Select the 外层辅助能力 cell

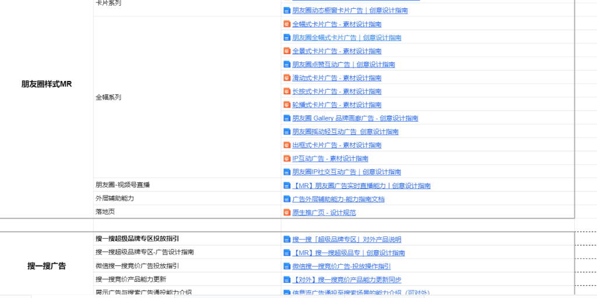click(187, 198)
